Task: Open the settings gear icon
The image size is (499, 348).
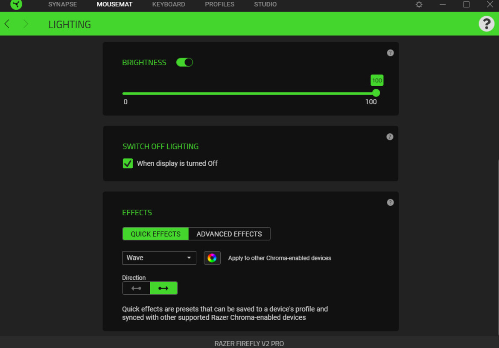Action: pyautogui.click(x=419, y=4)
